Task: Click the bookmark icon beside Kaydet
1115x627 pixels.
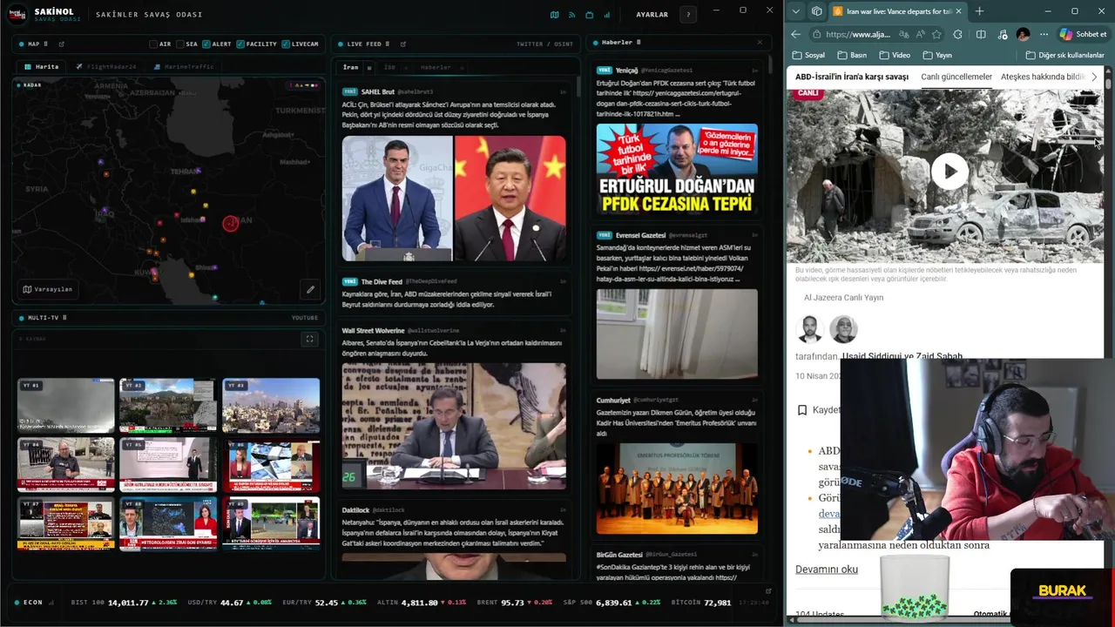Action: (x=802, y=410)
